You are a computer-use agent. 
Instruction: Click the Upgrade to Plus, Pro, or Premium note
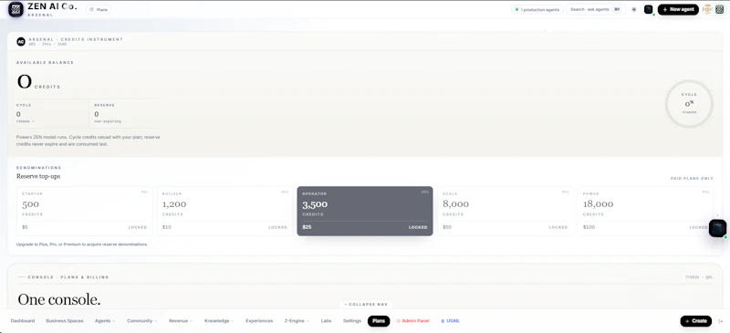[82, 244]
